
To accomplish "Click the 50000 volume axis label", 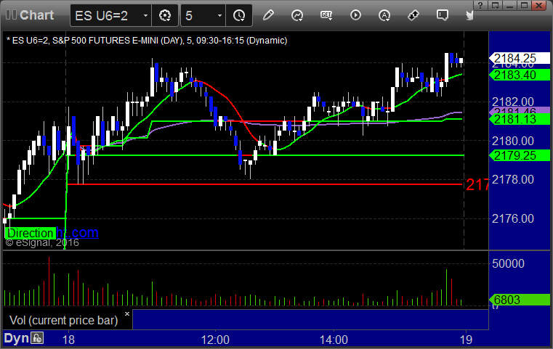I will [x=508, y=263].
